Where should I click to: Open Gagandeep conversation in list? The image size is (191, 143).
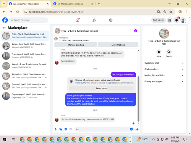25,96
